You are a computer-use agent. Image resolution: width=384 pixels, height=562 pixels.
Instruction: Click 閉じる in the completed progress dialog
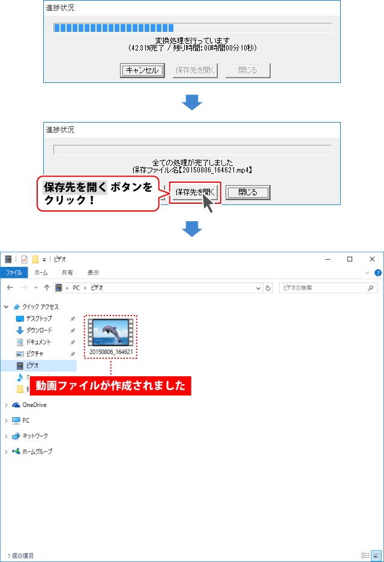point(248,192)
